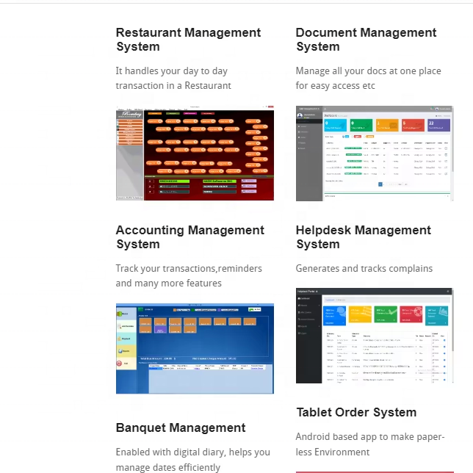View Restaurant Management System screenshot
The height and width of the screenshot is (473, 473).
pos(195,153)
